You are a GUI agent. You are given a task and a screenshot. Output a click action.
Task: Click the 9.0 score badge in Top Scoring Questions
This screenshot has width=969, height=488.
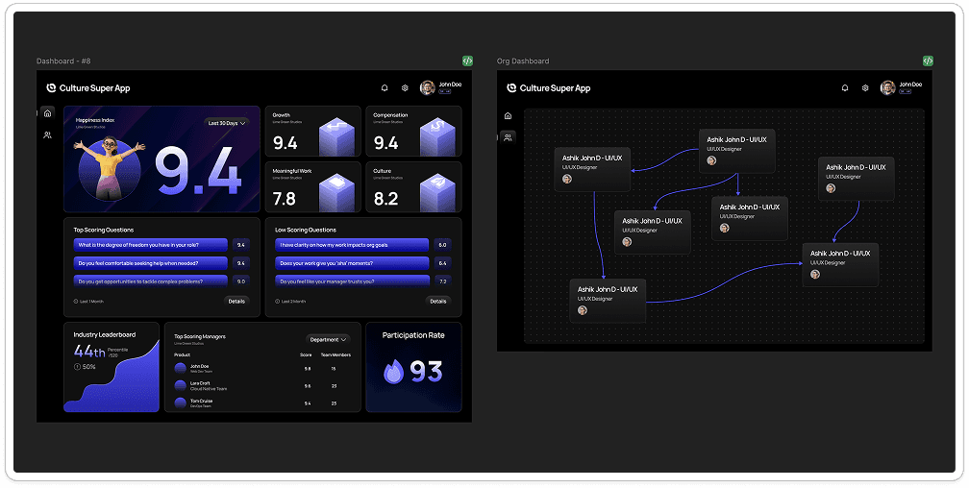241,281
